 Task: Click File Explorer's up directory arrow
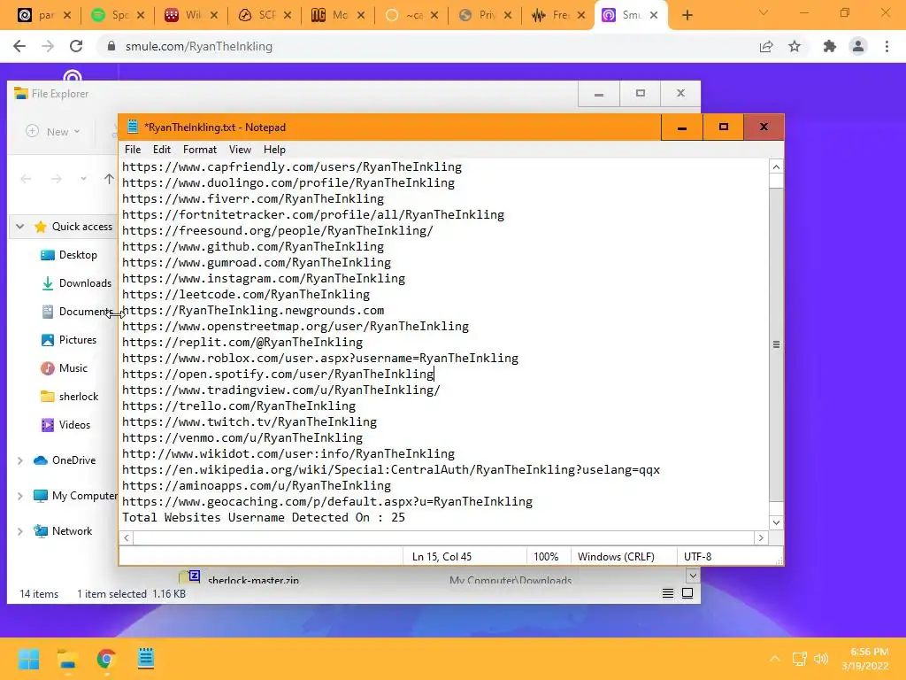coord(109,179)
